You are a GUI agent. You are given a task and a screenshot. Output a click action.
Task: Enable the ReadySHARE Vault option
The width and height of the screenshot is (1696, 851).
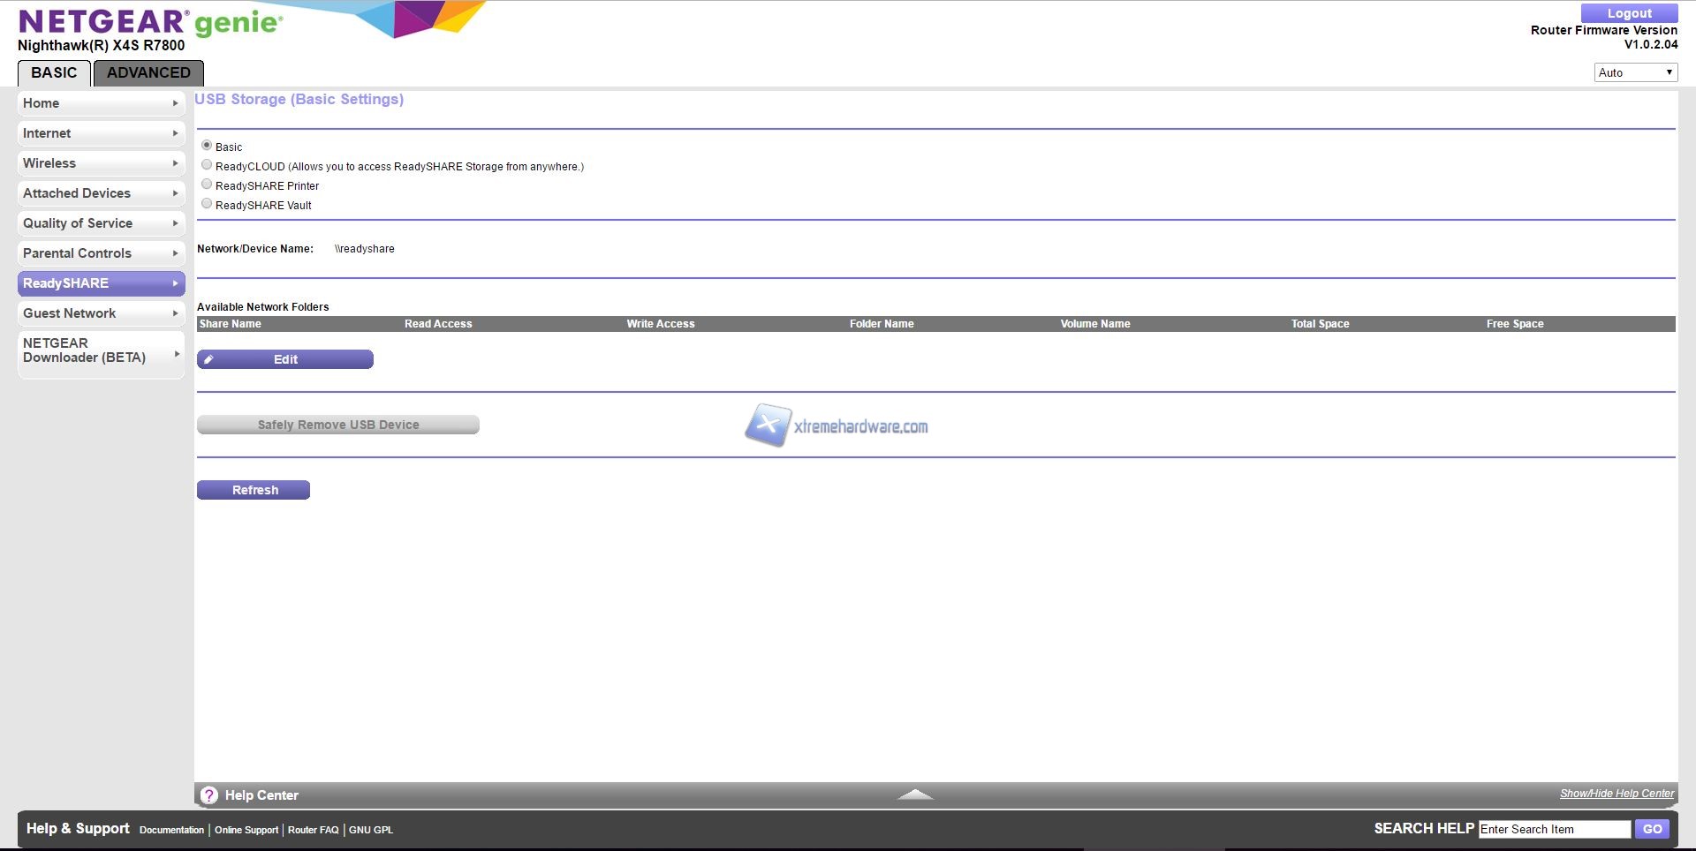point(207,204)
